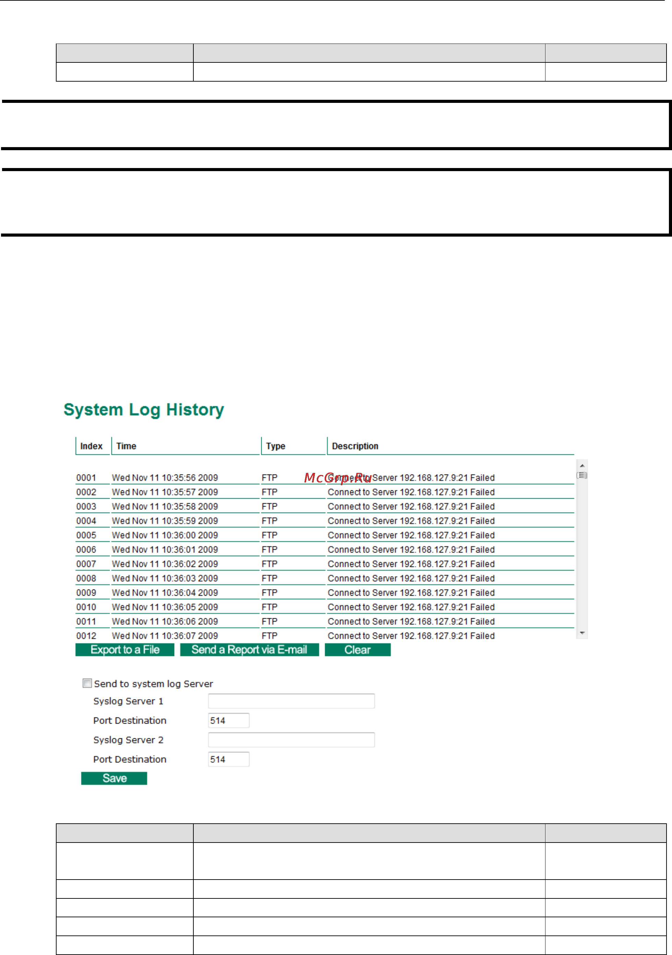
Task: Select the Index column header
Action: pyautogui.click(x=91, y=446)
